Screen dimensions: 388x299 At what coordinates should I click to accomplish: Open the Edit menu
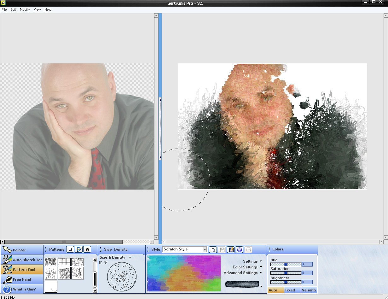click(x=13, y=9)
